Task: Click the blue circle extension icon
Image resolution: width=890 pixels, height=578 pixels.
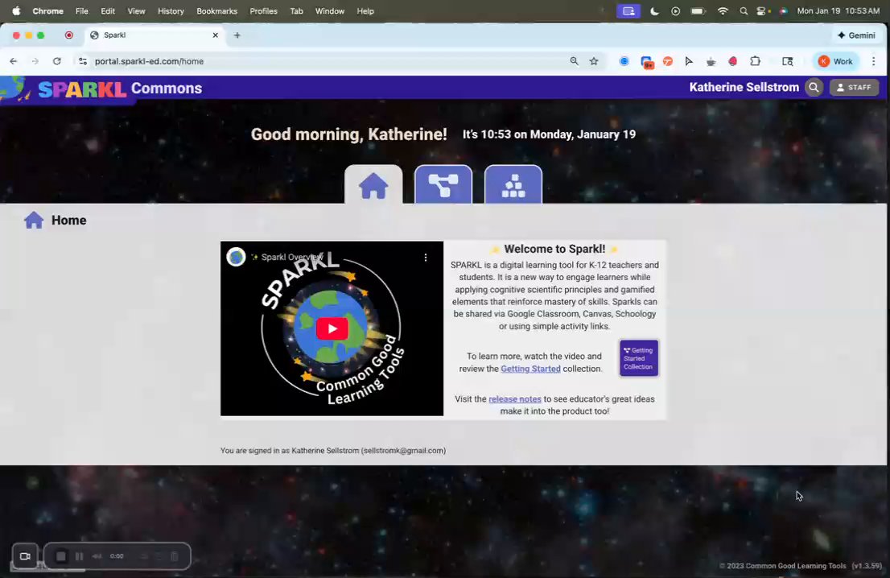Action: [x=624, y=61]
